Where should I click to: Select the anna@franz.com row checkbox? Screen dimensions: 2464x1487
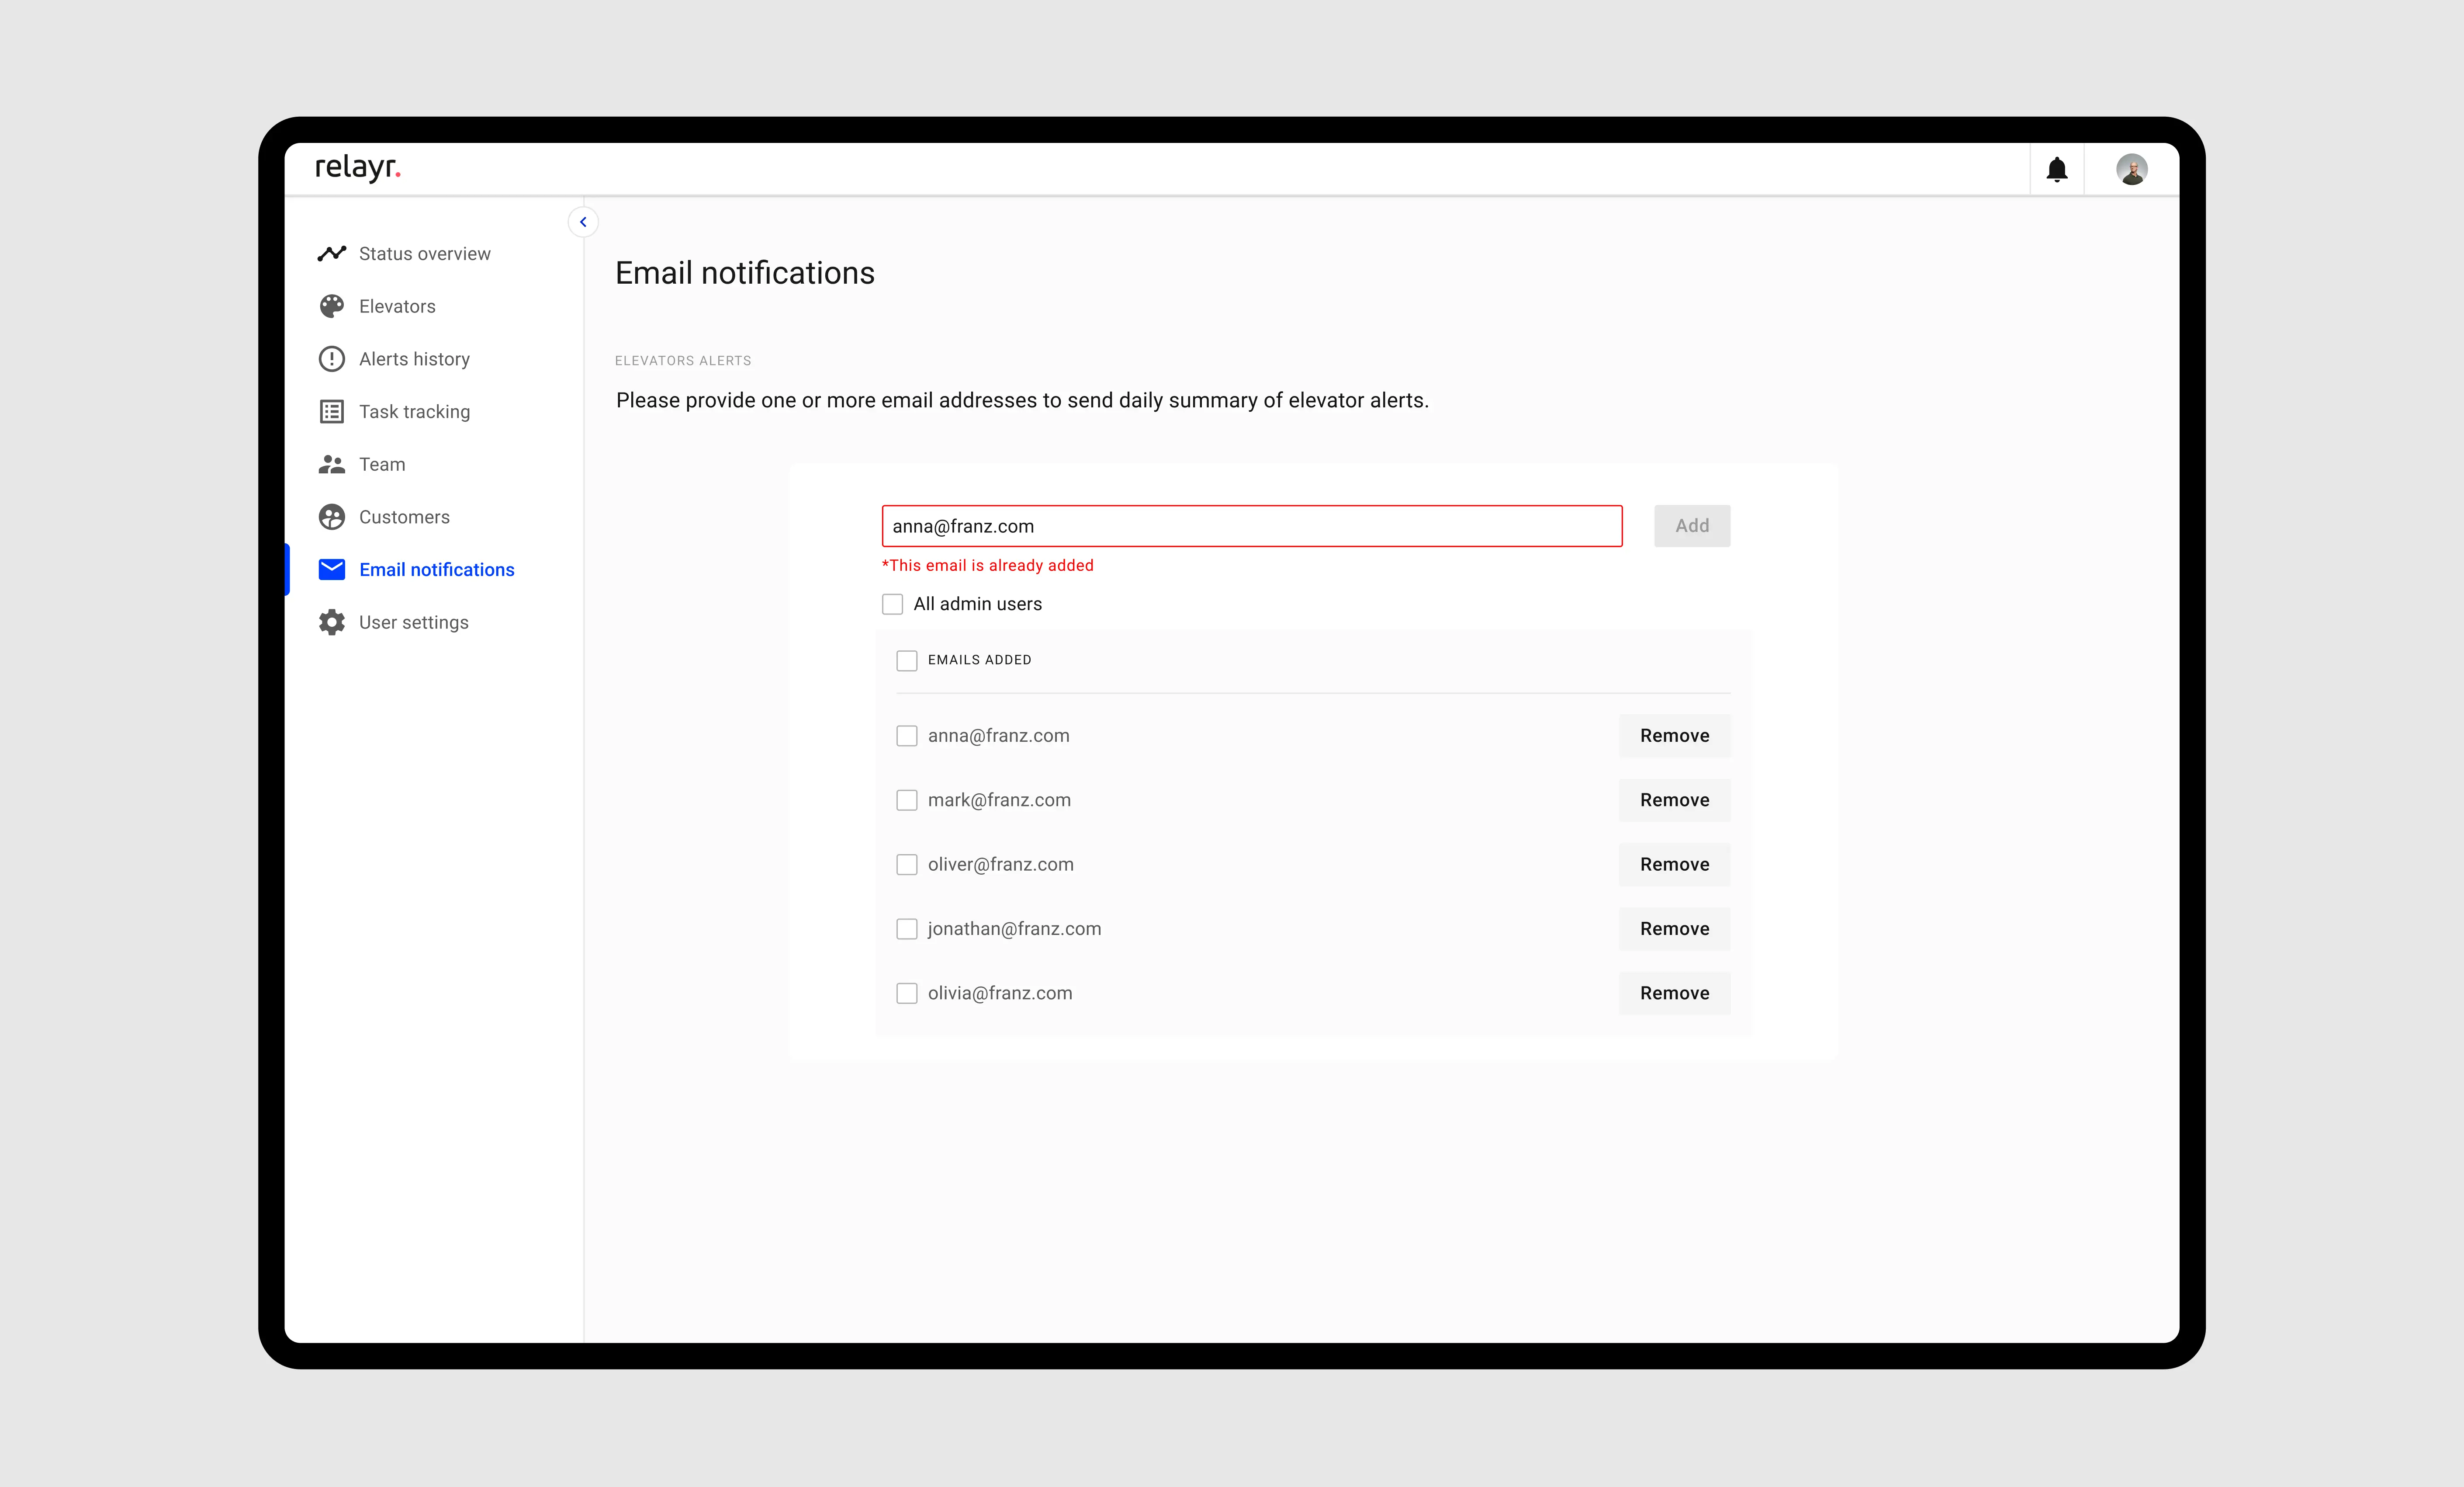pyautogui.click(x=906, y=736)
